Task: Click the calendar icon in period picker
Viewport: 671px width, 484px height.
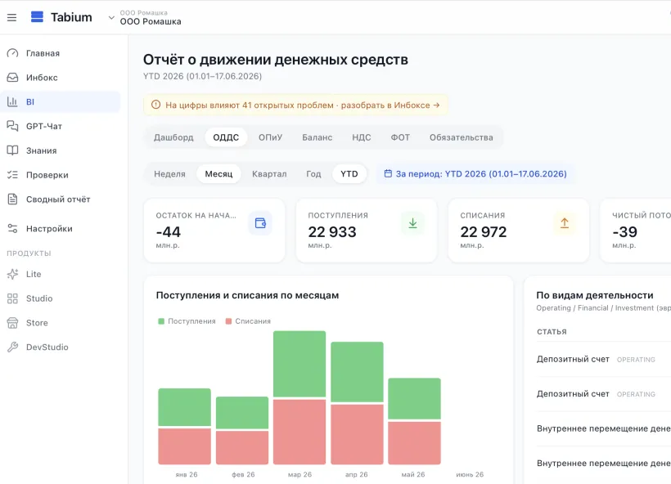Action: coord(388,173)
